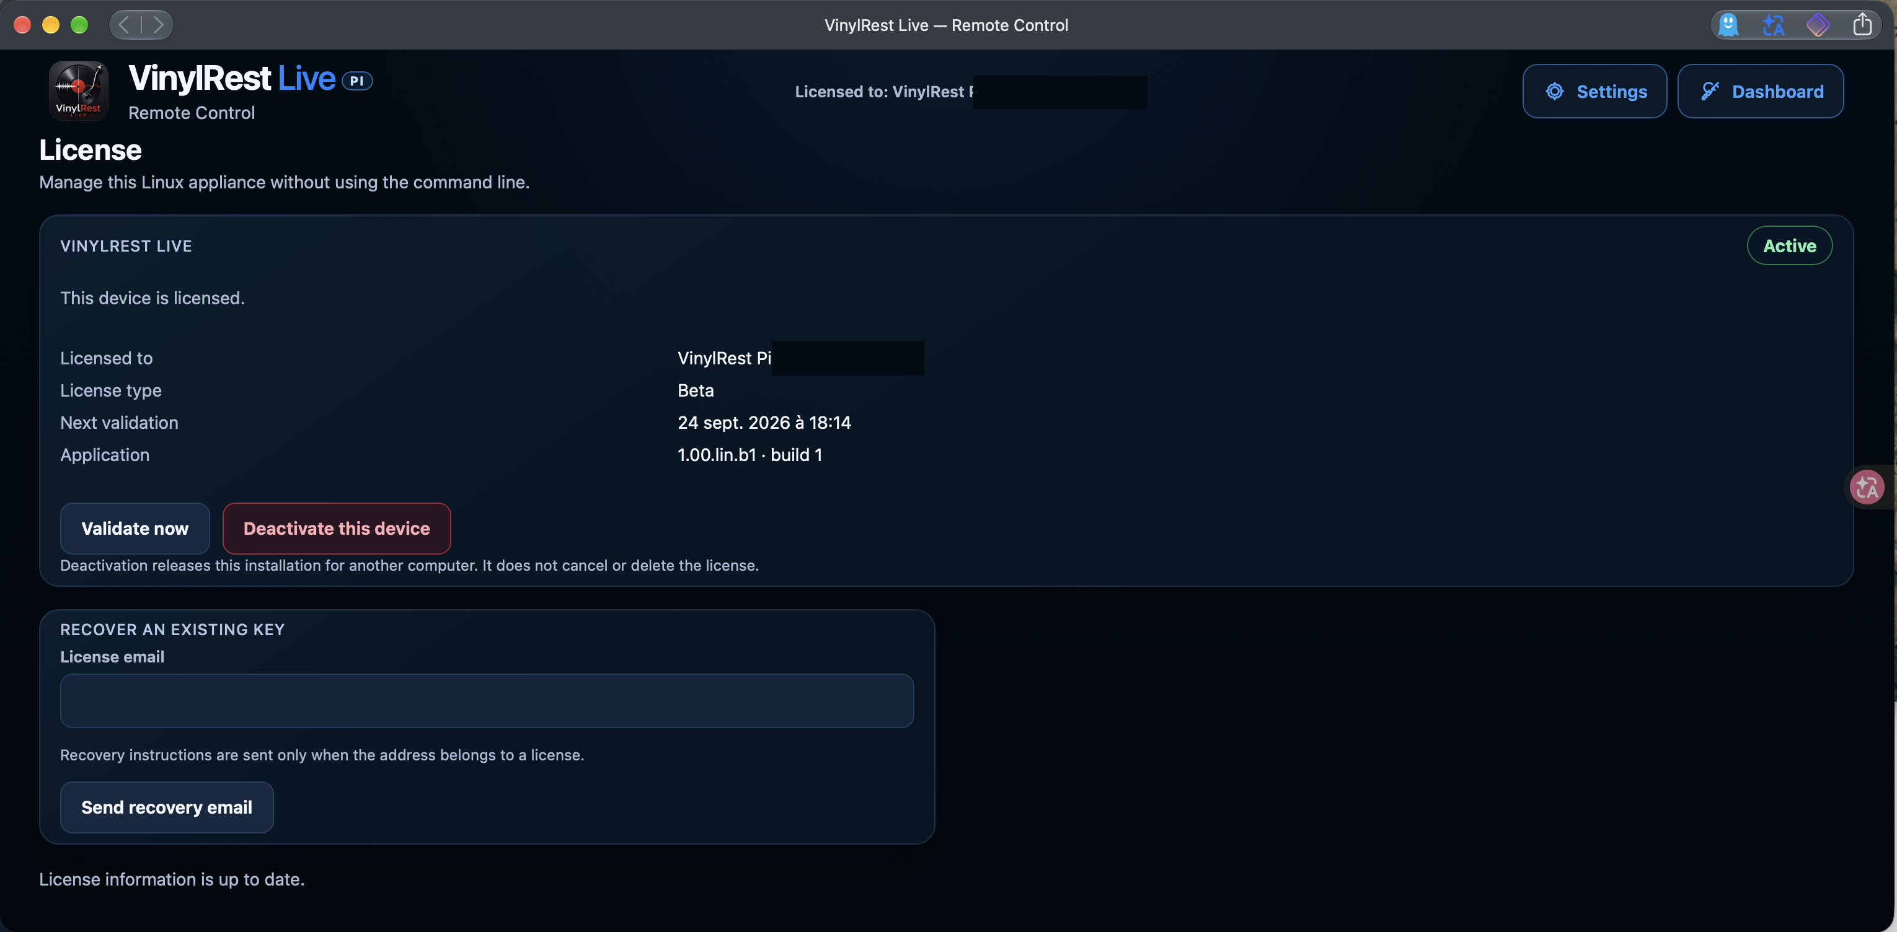Send recovery email

pos(166,807)
